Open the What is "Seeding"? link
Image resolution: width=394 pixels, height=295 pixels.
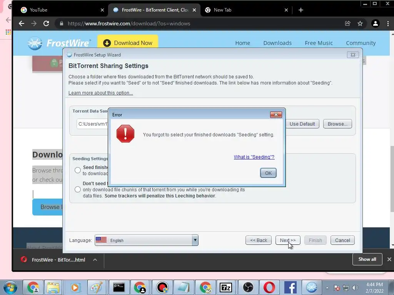point(254,157)
